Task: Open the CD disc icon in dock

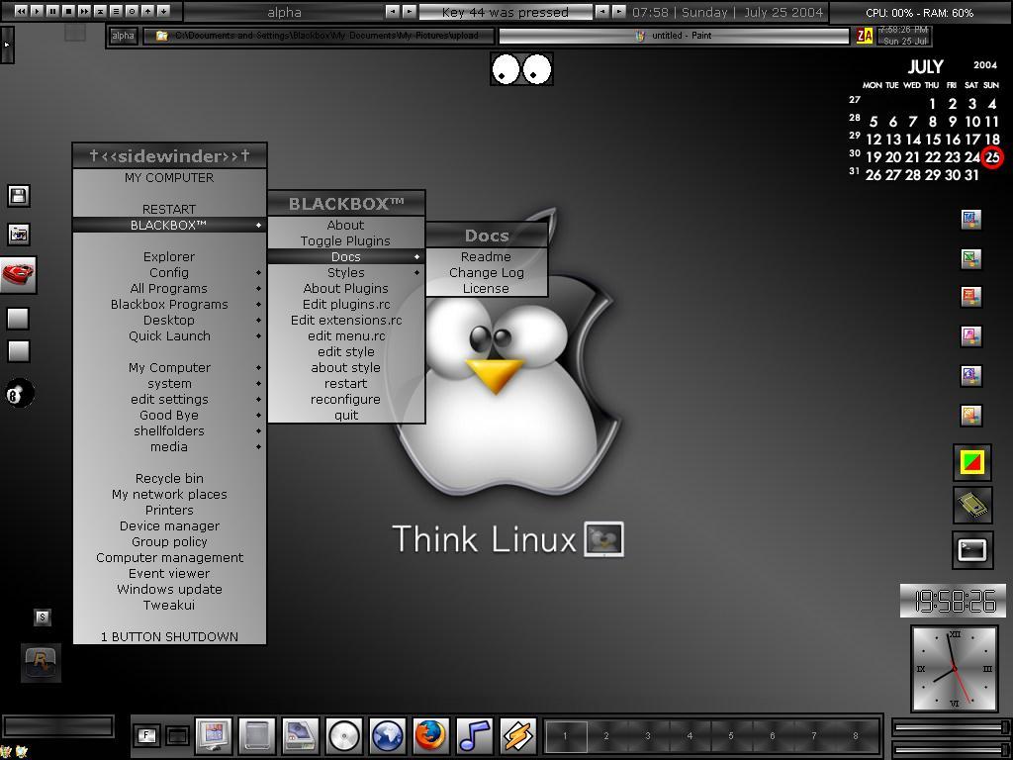Action: tap(343, 736)
